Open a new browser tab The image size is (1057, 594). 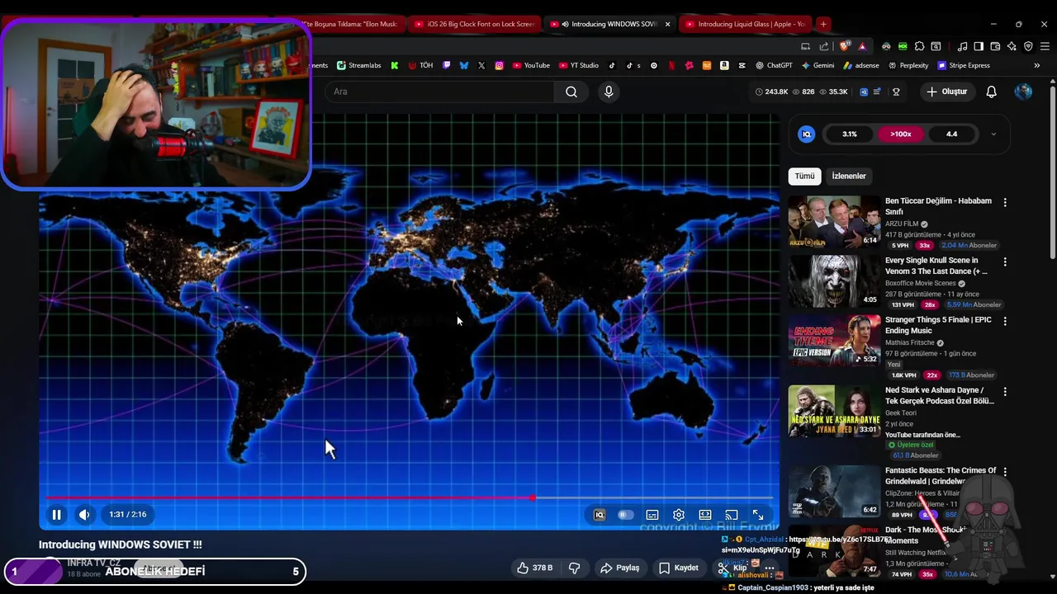(x=823, y=24)
